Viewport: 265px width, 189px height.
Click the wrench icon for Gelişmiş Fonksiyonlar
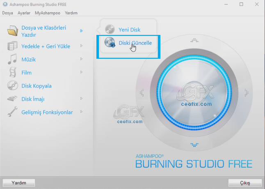click(x=12, y=112)
